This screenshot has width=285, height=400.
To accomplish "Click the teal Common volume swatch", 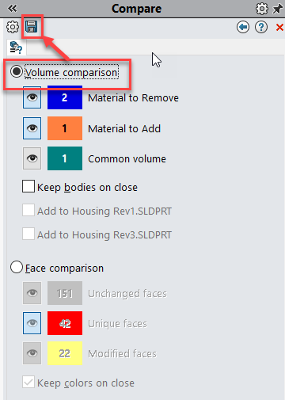I will [x=65, y=158].
